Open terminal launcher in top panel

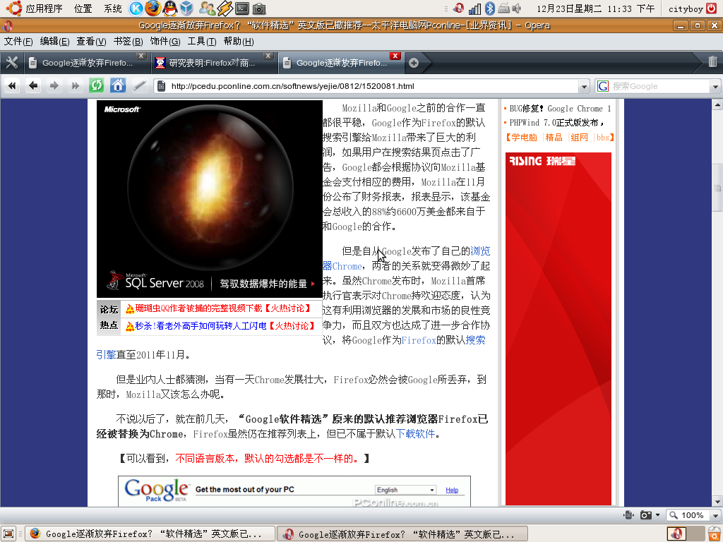(242, 8)
